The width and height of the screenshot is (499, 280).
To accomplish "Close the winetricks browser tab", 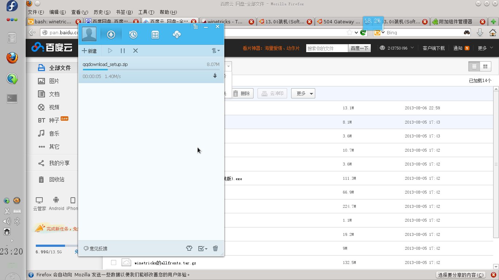I will coord(251,22).
